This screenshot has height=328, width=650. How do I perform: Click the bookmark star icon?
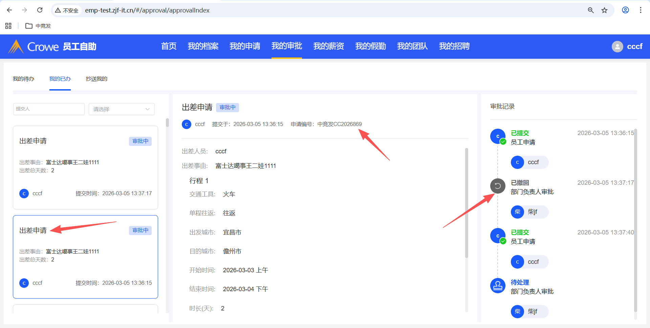tap(604, 10)
